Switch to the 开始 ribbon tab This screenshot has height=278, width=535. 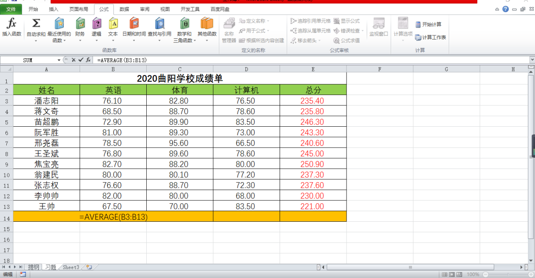click(33, 9)
